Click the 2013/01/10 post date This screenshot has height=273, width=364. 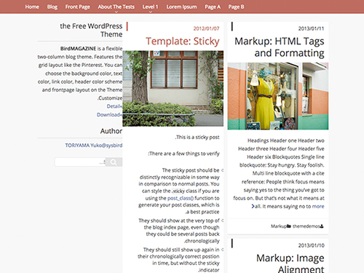click(312, 245)
